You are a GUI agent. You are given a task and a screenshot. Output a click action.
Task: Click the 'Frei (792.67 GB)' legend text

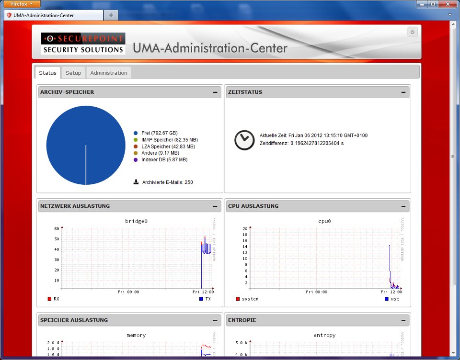click(x=159, y=133)
